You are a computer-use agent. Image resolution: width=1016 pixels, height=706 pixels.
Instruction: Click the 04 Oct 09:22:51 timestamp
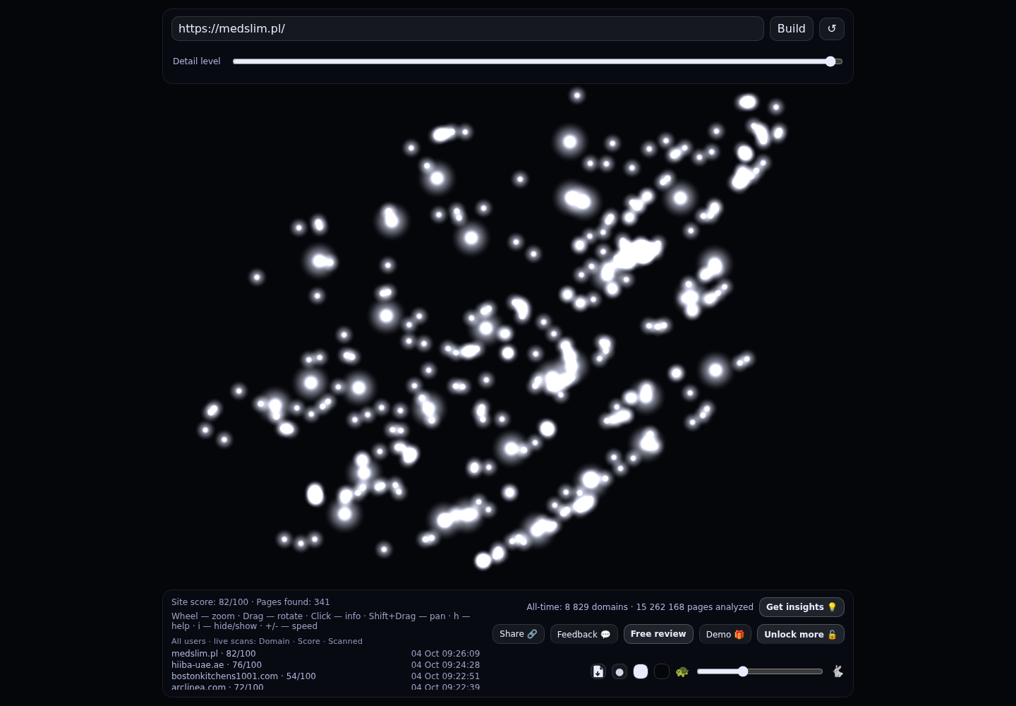(445, 676)
